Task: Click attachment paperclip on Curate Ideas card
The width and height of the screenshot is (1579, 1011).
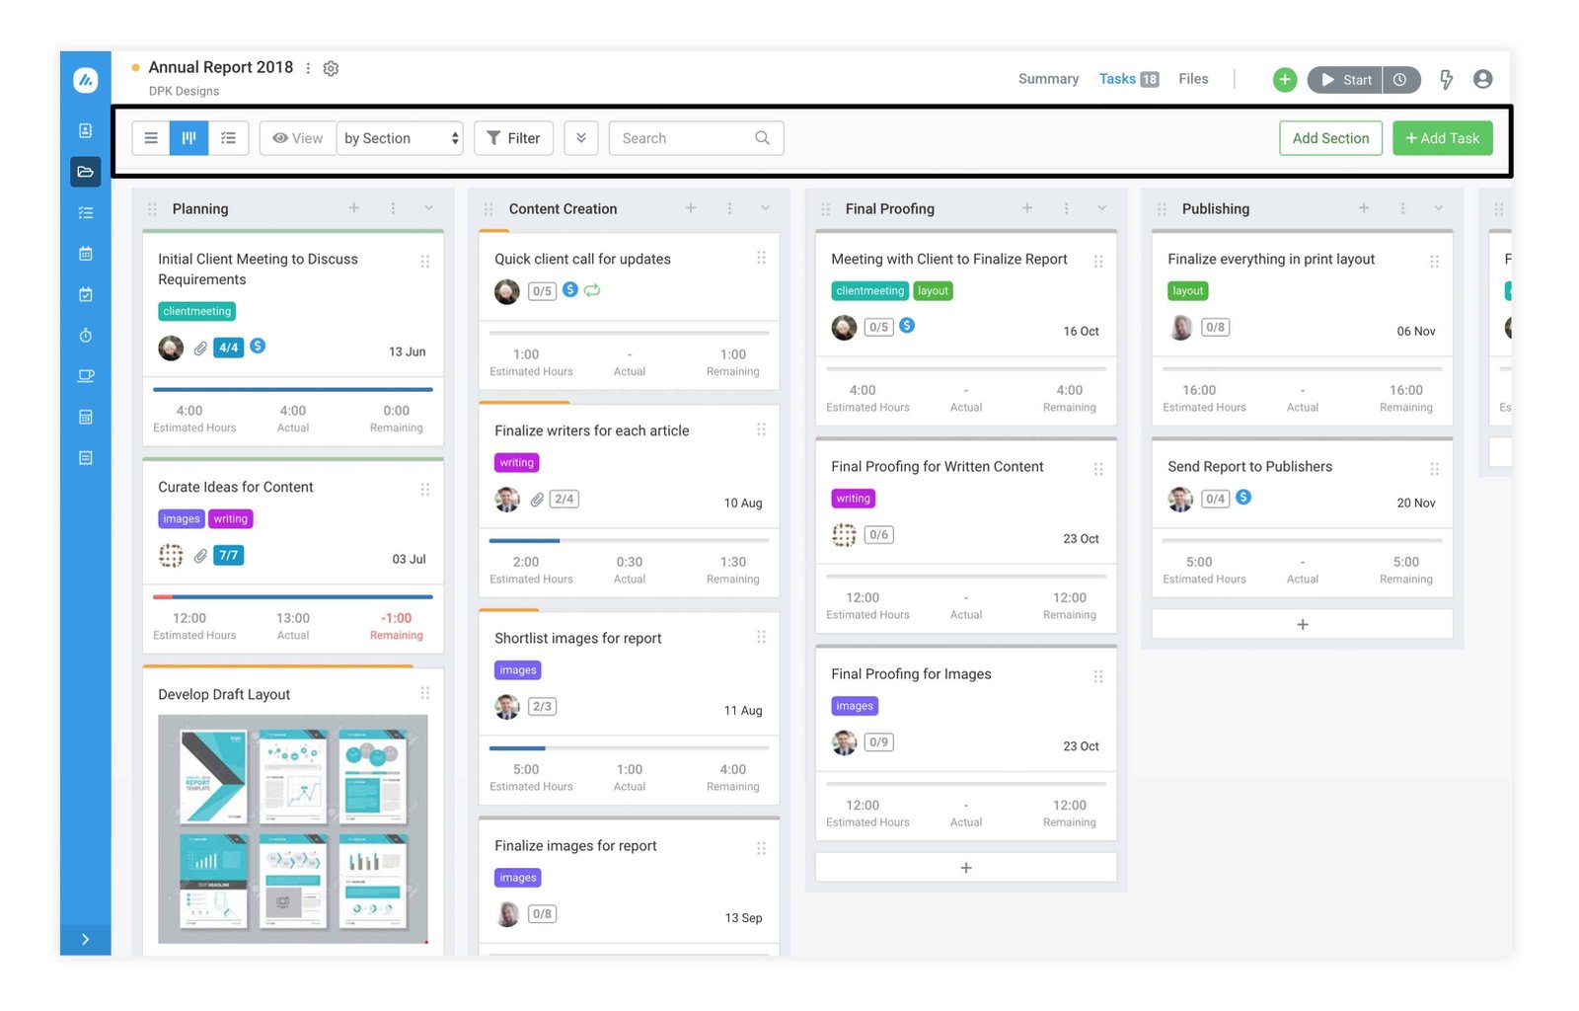Action: (x=200, y=556)
